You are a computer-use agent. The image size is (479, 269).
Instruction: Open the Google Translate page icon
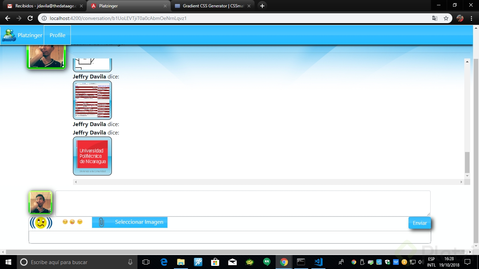click(x=435, y=18)
